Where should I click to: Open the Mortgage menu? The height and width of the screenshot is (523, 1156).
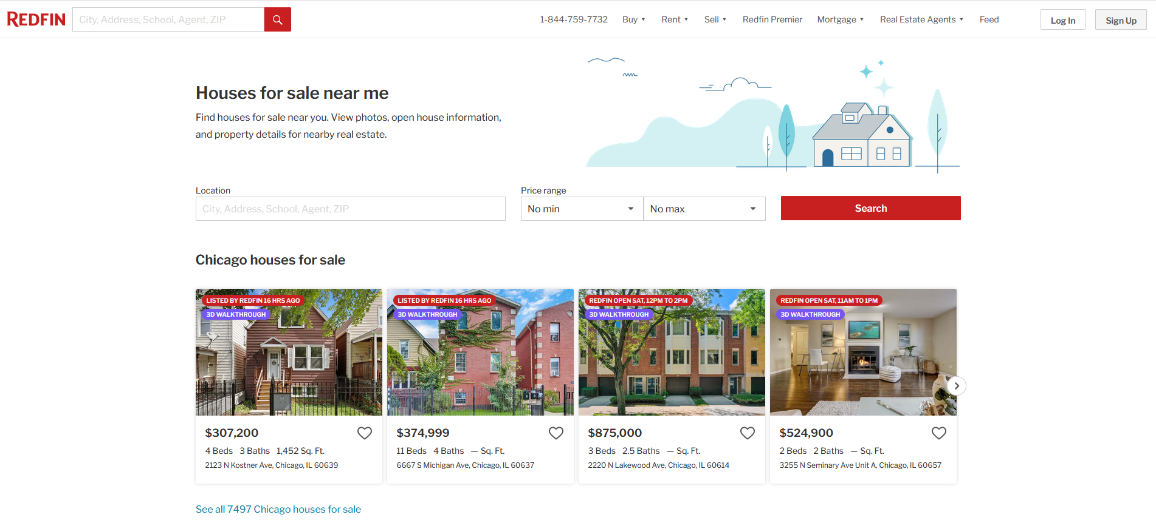(841, 19)
